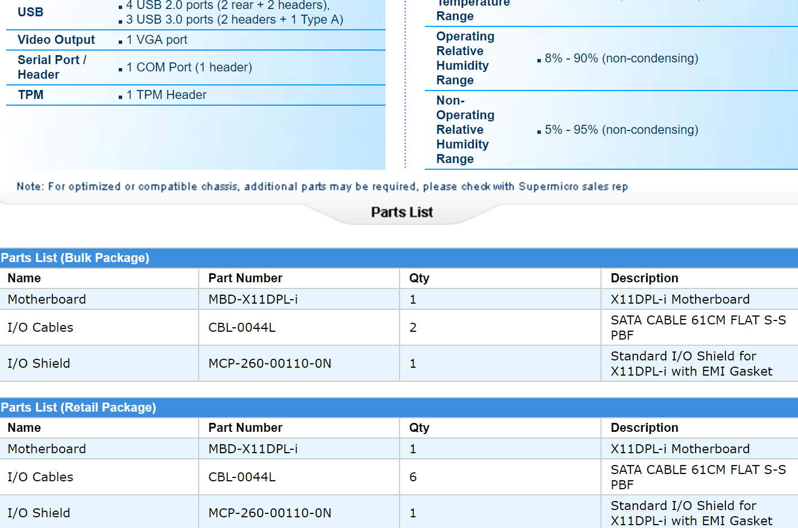
Task: Select "I/O Shield" name in Retail Package table
Action: pyautogui.click(x=39, y=513)
